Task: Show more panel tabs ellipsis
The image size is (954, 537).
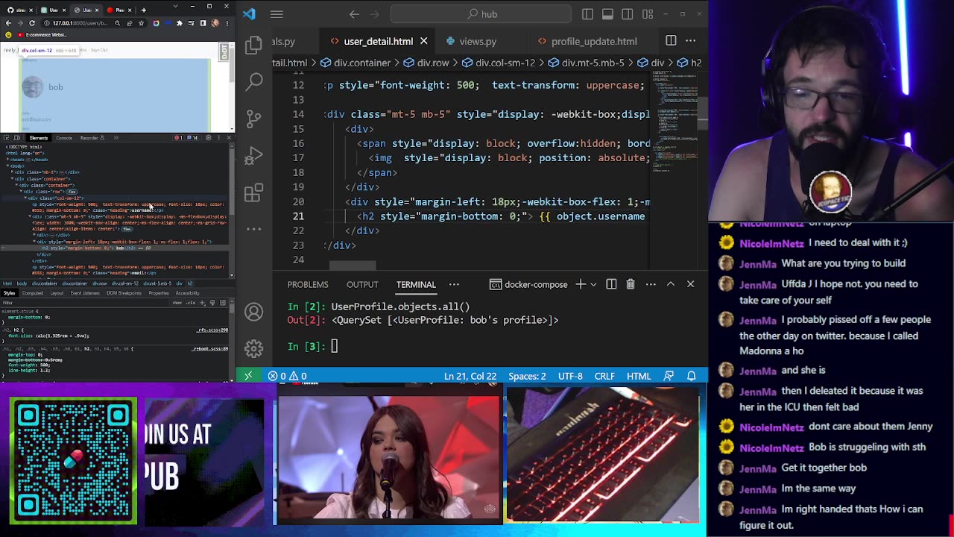Action: pyautogui.click(x=454, y=284)
